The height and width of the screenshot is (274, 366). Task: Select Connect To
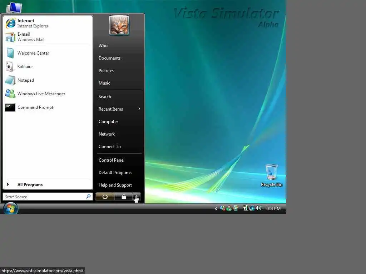point(110,147)
